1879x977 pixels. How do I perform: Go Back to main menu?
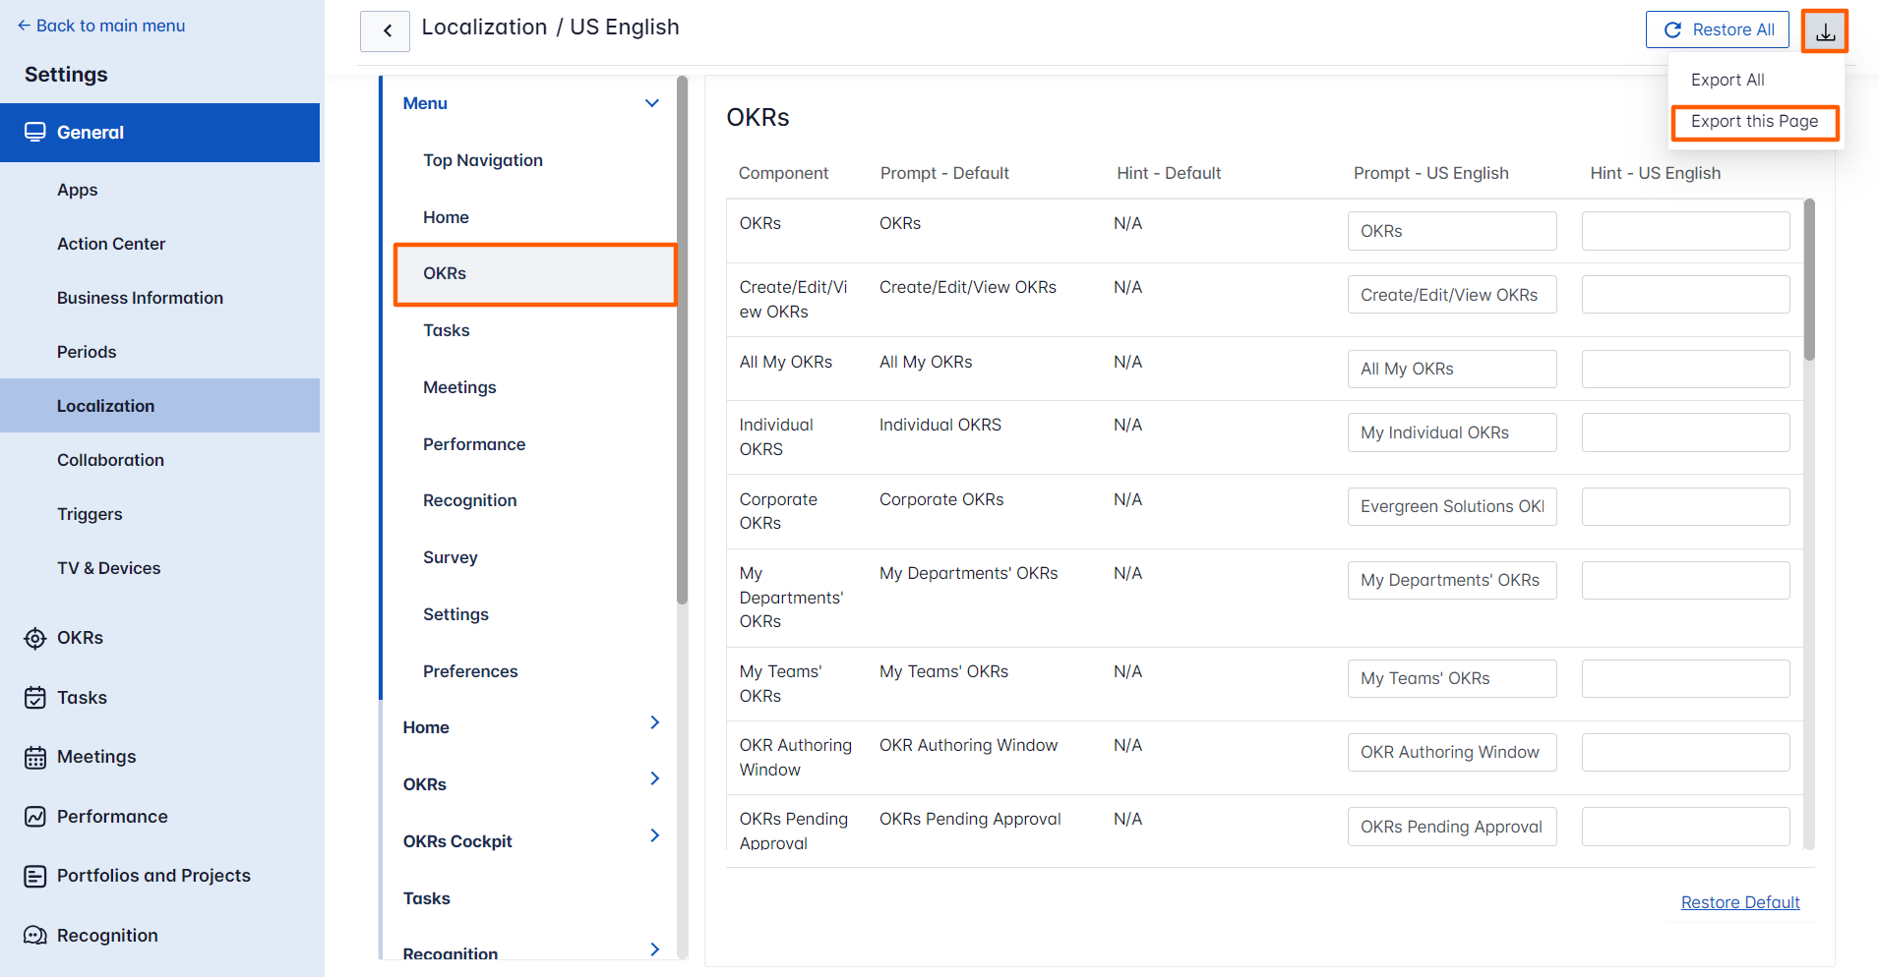point(101,25)
